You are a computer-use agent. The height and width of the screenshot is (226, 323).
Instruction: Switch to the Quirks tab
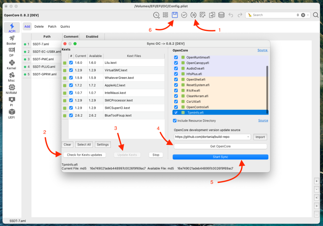[65, 26]
